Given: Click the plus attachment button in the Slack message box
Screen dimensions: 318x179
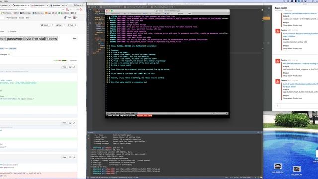Looking at the screenshot, I should (x=278, y=106).
